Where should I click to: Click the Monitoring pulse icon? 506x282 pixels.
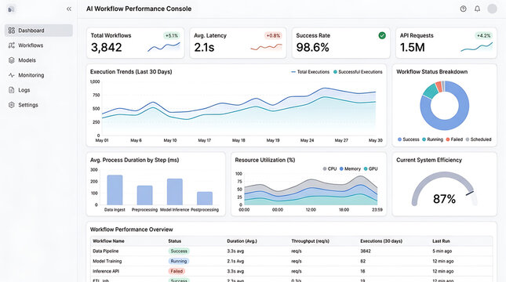[12, 75]
